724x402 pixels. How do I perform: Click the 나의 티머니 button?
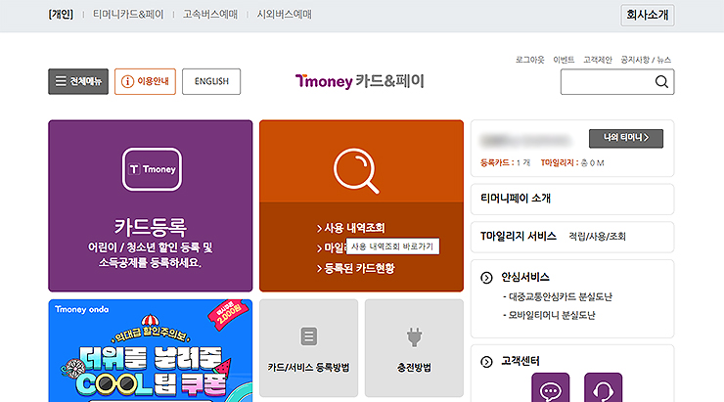(x=626, y=138)
